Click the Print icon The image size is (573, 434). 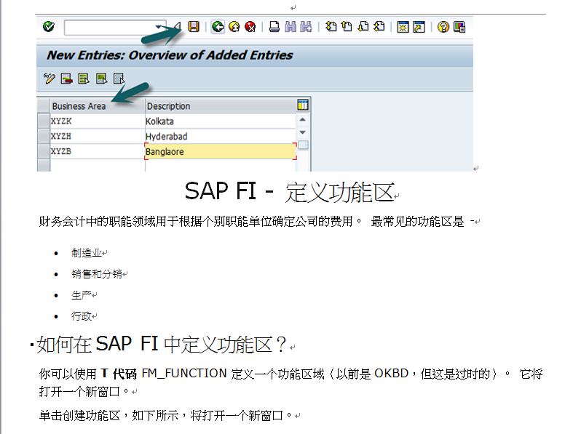pyautogui.click(x=274, y=27)
